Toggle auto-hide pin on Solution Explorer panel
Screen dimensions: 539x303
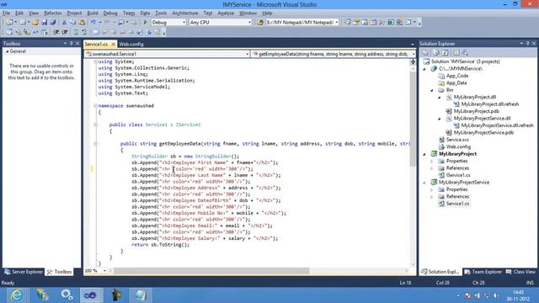click(528, 44)
